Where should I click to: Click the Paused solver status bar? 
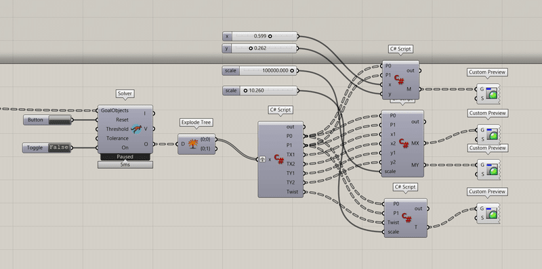coord(125,157)
